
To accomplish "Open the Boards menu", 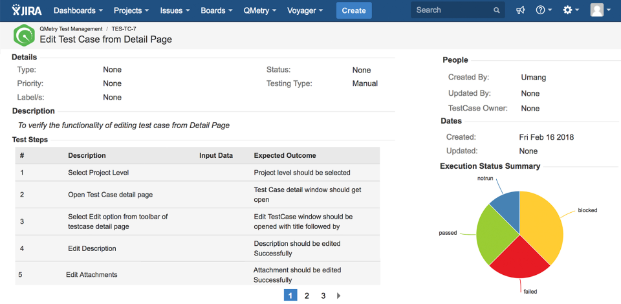I will (x=217, y=10).
